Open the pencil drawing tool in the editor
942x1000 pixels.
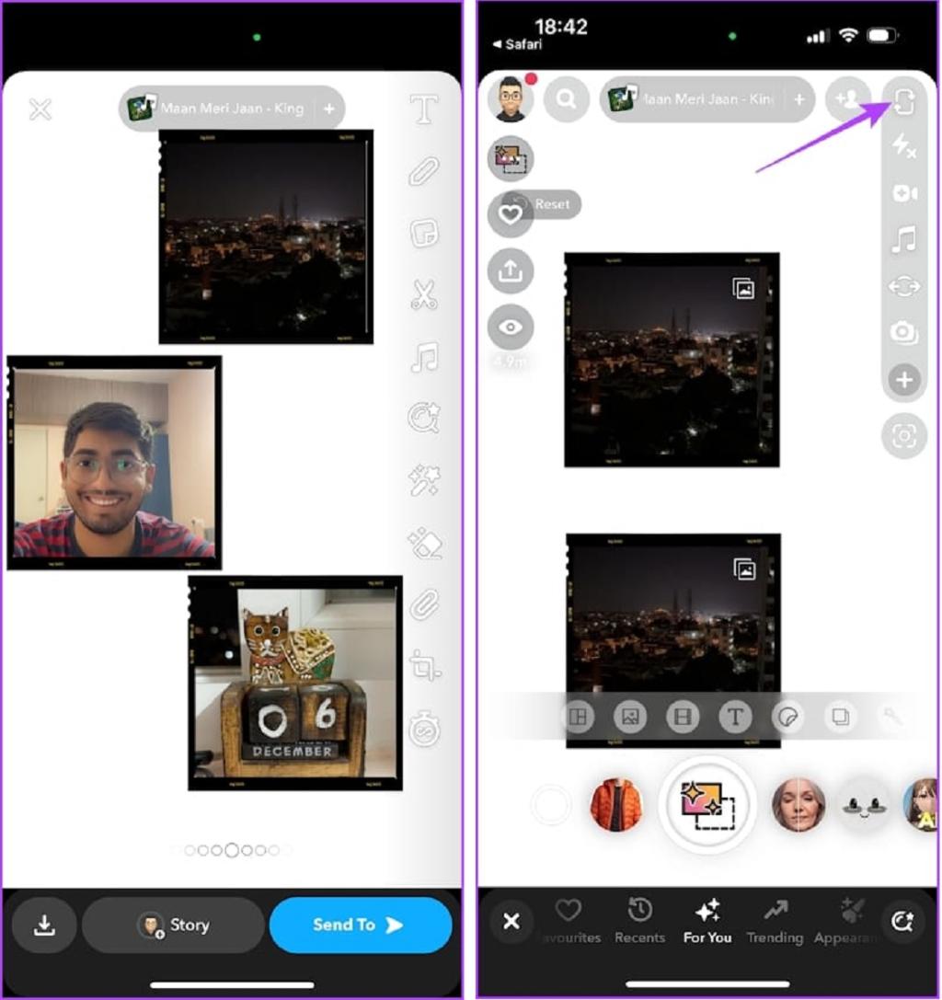tap(424, 171)
